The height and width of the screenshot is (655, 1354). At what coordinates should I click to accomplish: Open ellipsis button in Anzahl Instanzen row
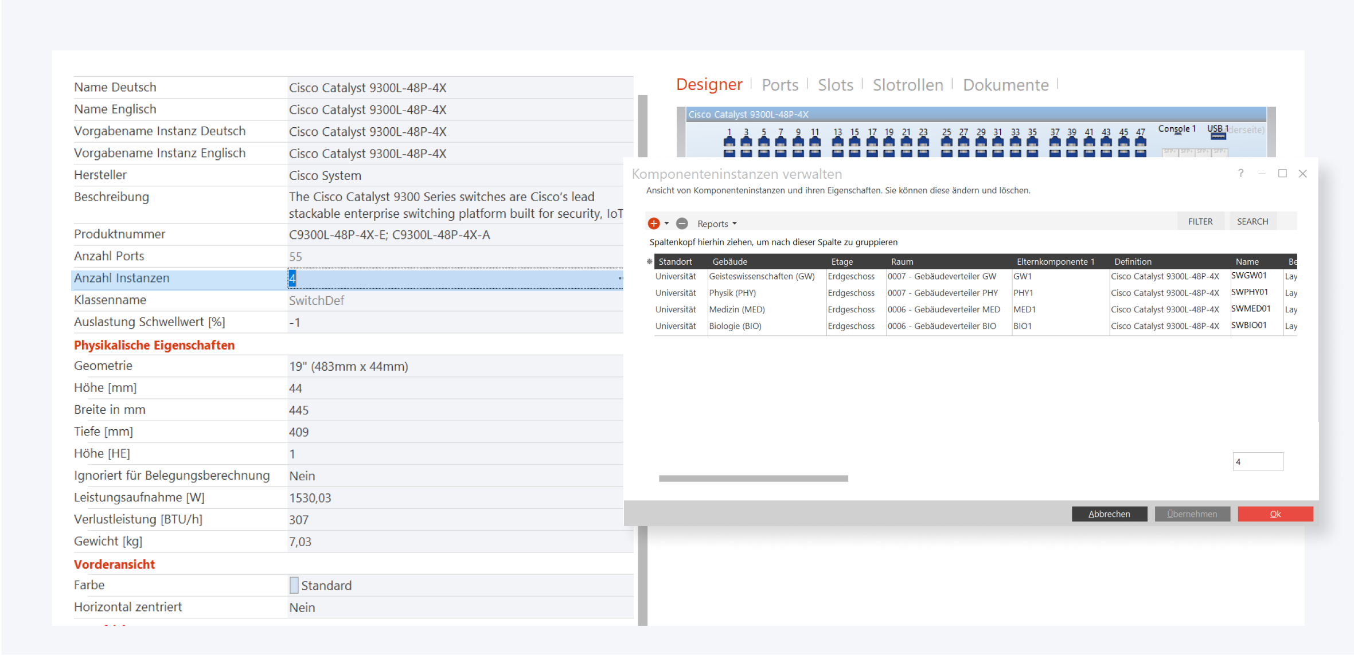point(620,279)
